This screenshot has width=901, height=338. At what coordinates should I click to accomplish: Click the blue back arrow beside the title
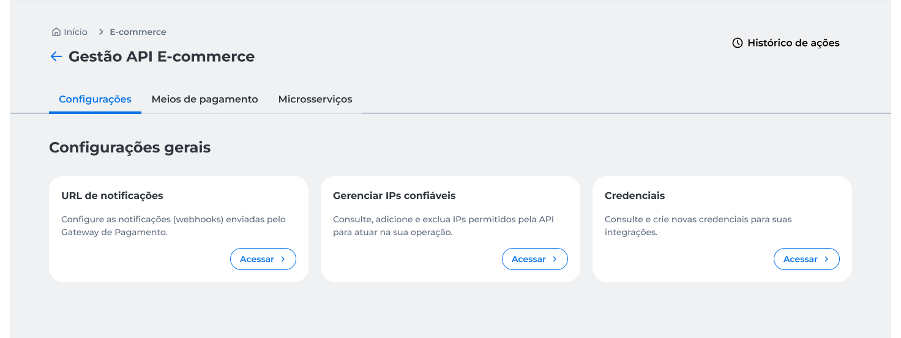click(x=56, y=57)
